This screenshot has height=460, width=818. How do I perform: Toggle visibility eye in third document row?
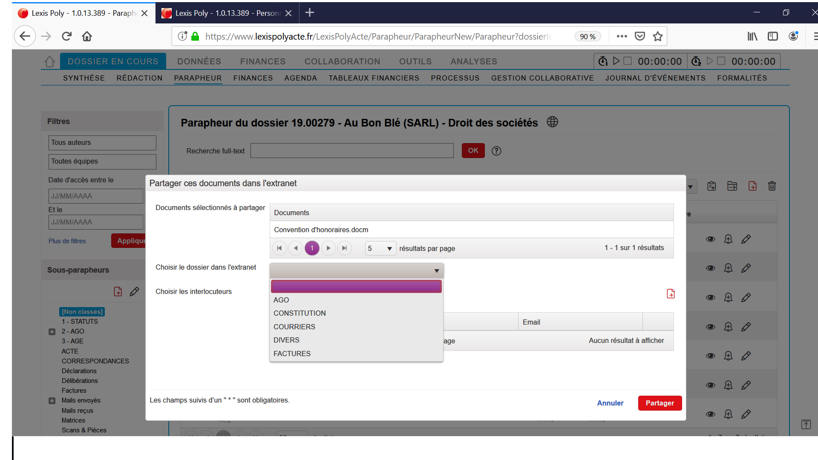click(x=711, y=298)
